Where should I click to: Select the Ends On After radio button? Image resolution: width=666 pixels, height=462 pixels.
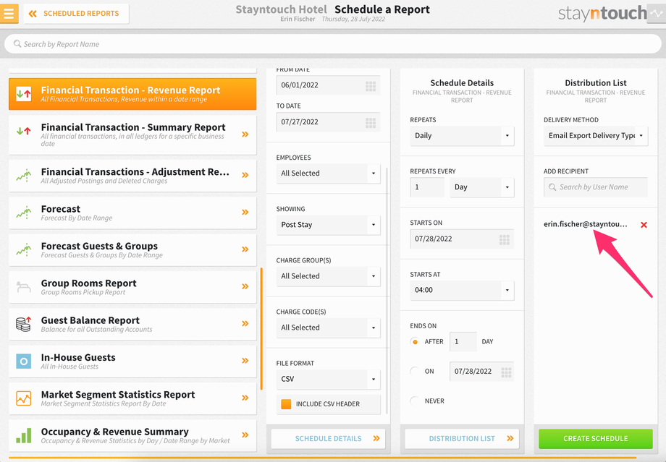pos(415,341)
